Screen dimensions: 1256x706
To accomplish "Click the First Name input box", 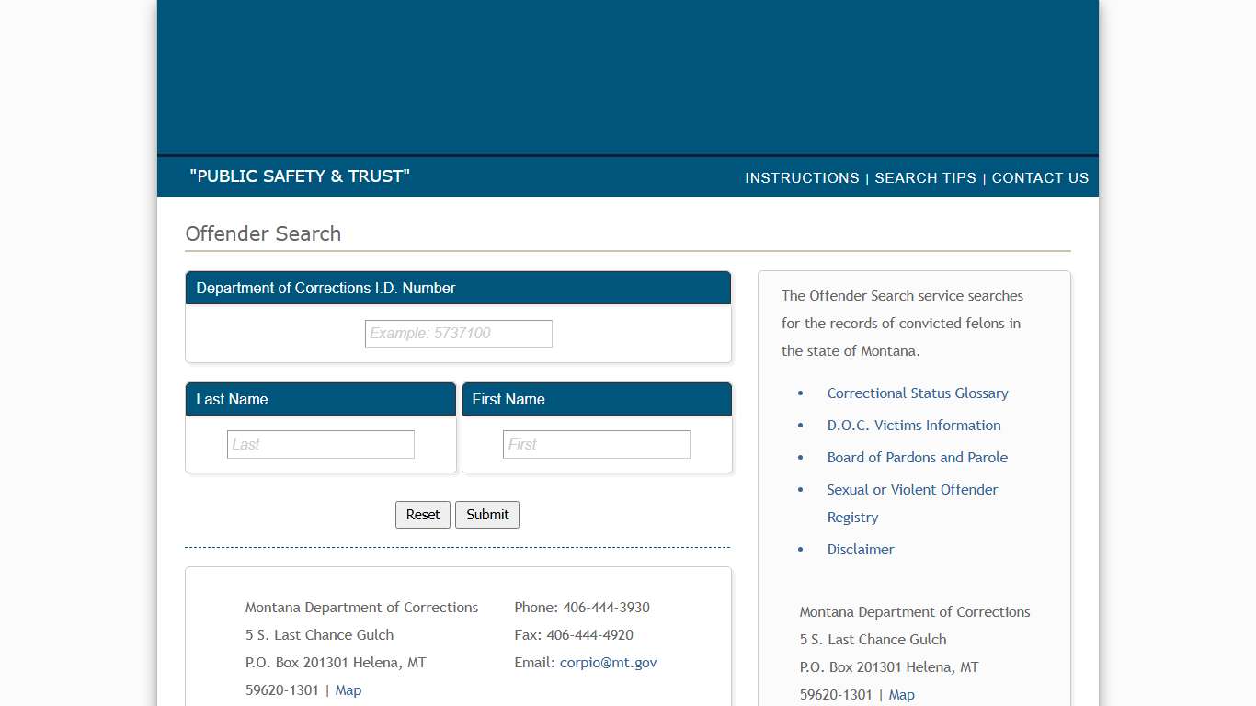I will tap(596, 444).
